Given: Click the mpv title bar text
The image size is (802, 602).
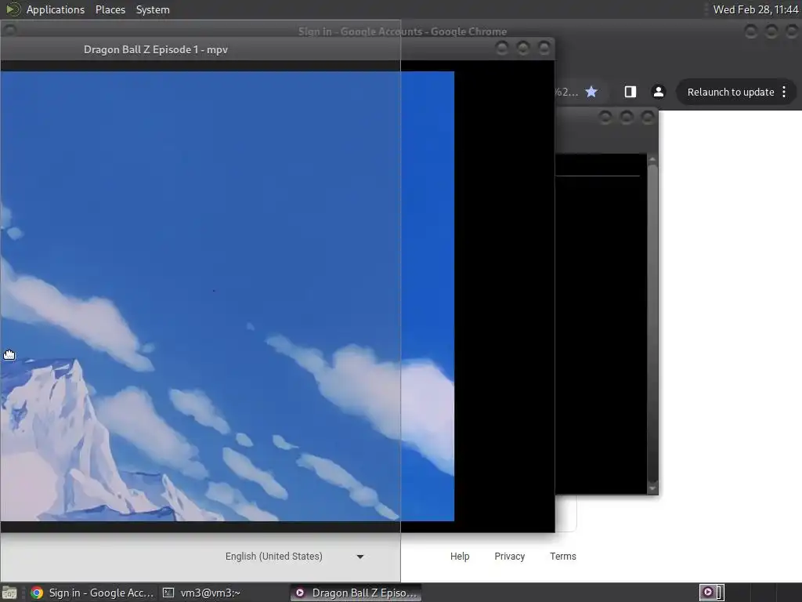Looking at the screenshot, I should tap(156, 49).
